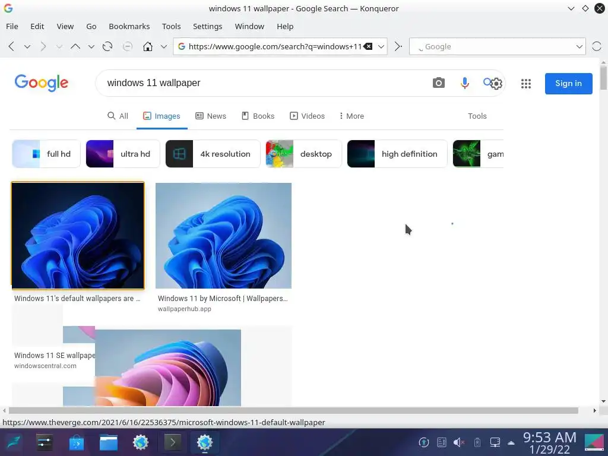
Task: Expand the hidden system tray icons arrow
Action: (511, 442)
